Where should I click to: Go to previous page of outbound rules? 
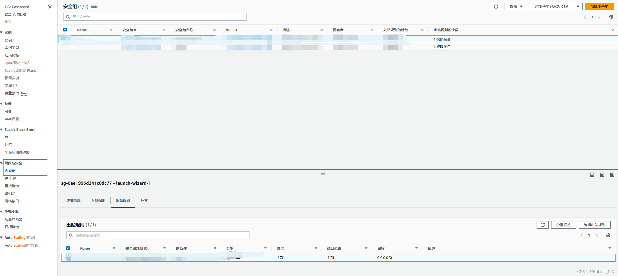coord(581,235)
